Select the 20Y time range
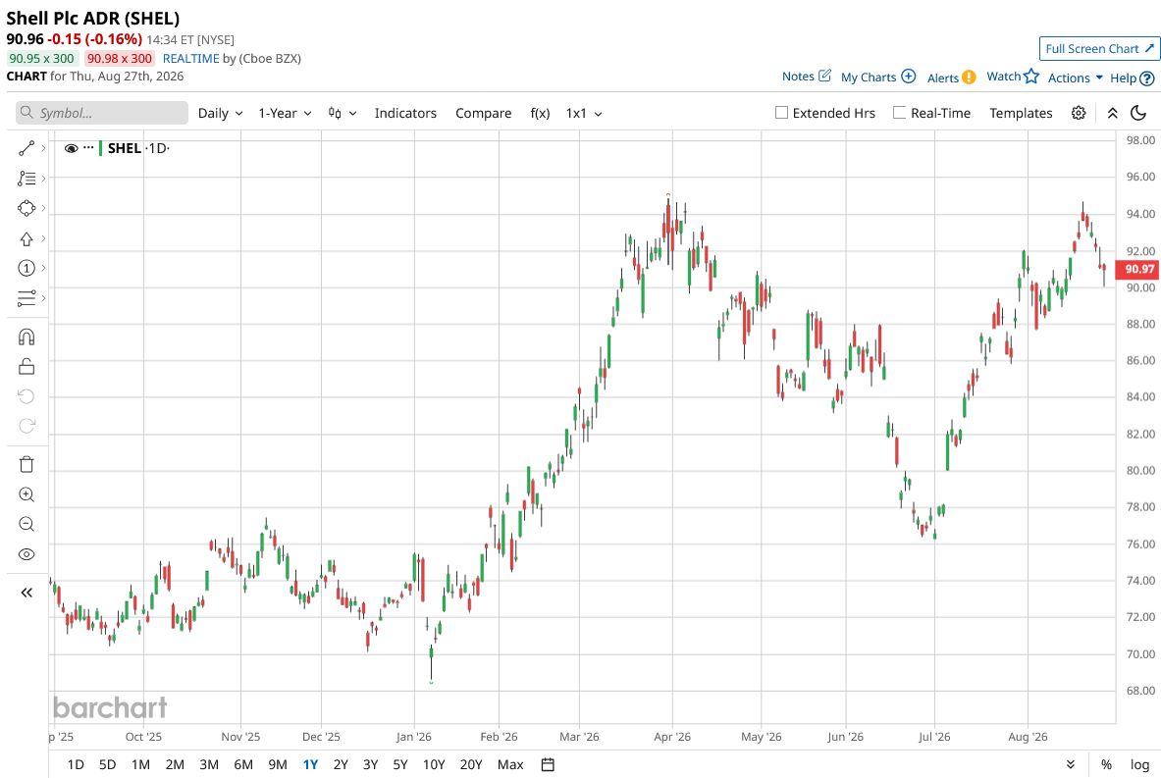 tap(471, 764)
